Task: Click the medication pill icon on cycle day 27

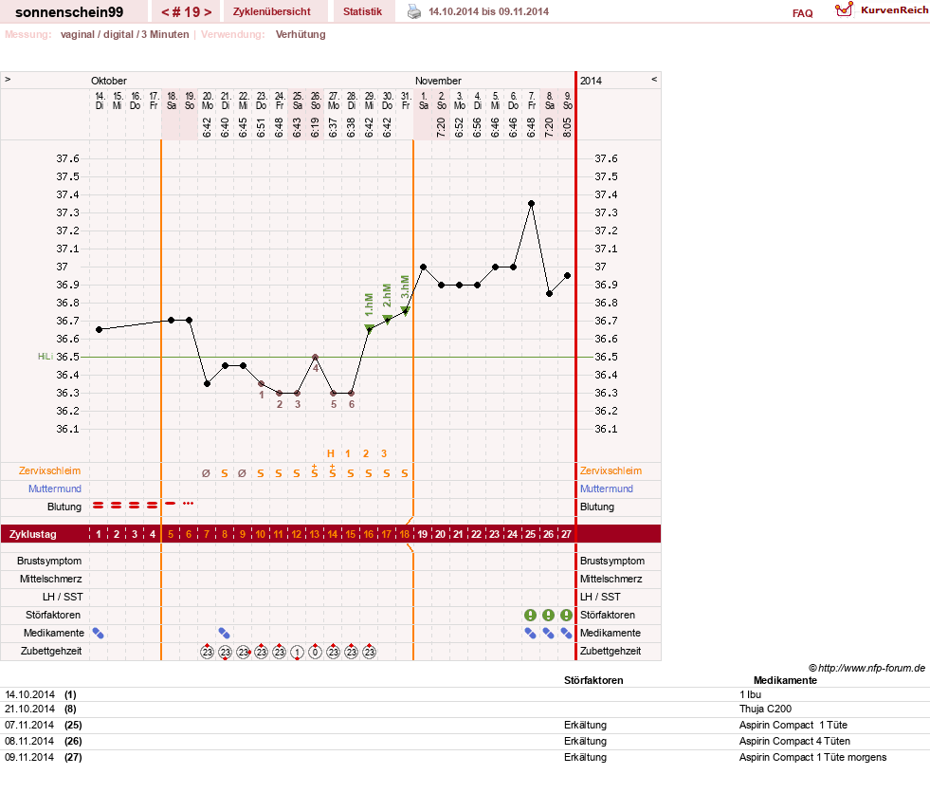Action: [566, 634]
